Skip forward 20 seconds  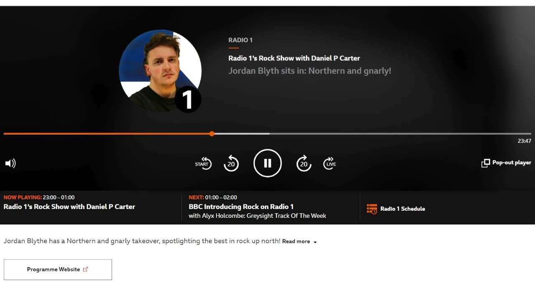pos(304,163)
